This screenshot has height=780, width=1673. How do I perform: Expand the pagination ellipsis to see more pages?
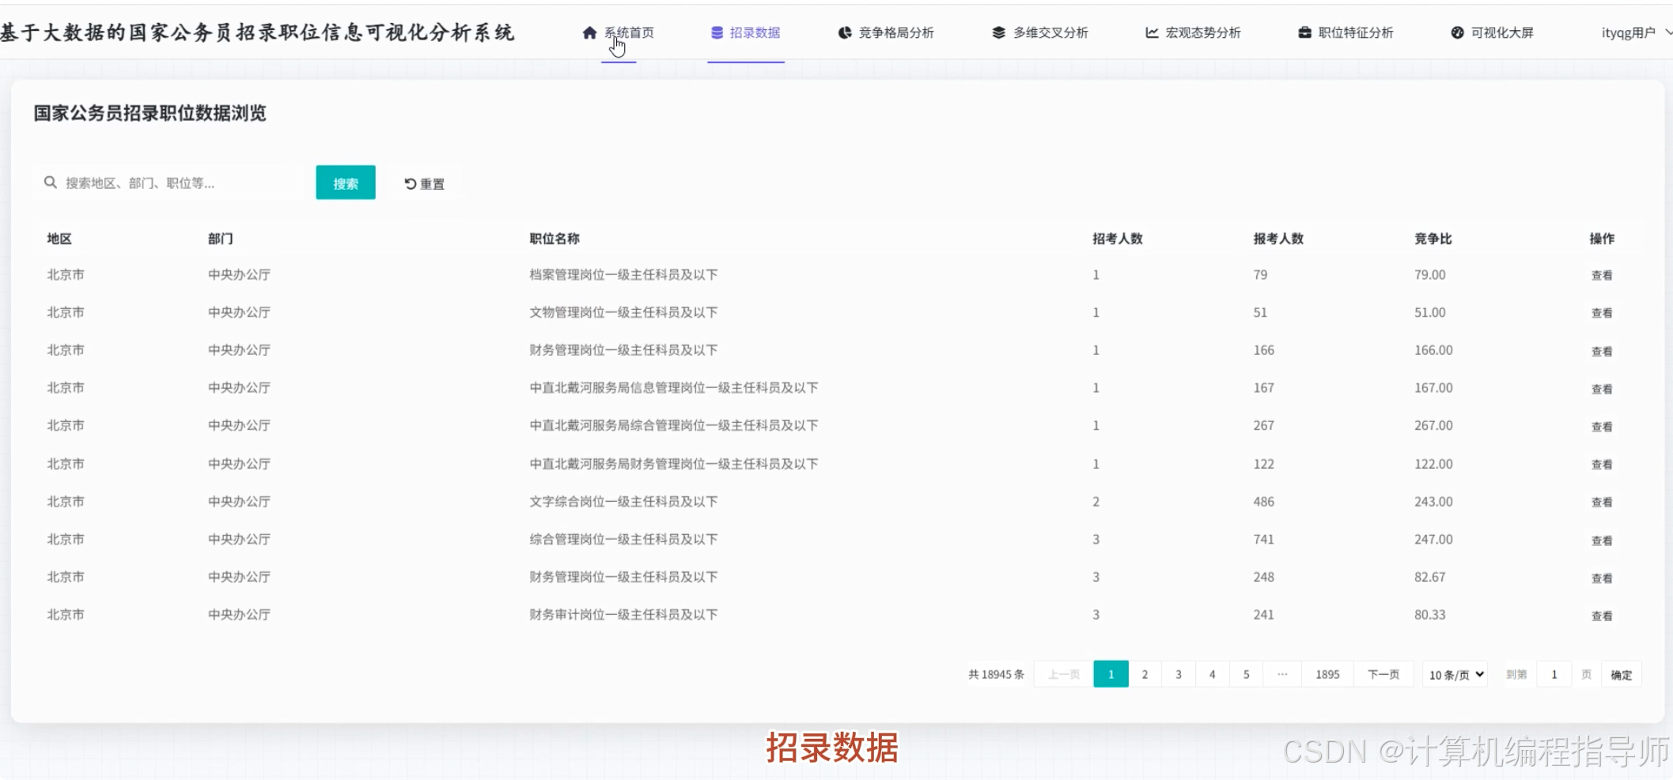(x=1282, y=674)
